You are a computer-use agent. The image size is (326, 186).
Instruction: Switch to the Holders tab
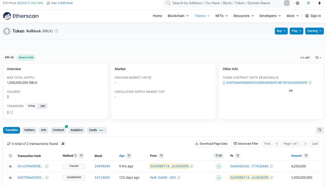[30, 130]
